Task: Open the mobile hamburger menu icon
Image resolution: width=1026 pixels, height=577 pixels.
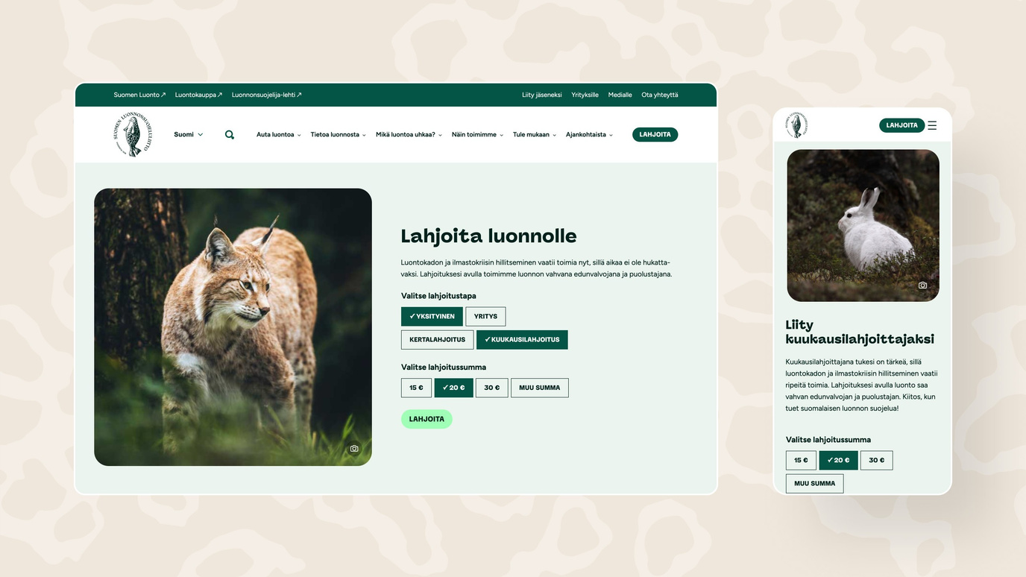Action: click(932, 125)
